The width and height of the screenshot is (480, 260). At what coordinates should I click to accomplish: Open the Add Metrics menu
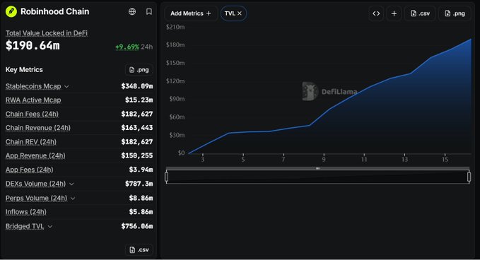click(191, 13)
